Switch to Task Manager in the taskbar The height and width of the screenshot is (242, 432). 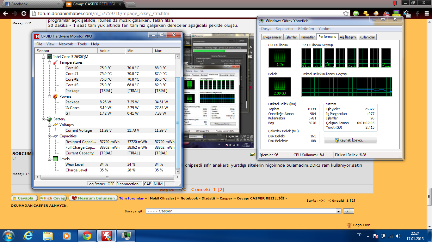pos(126,235)
